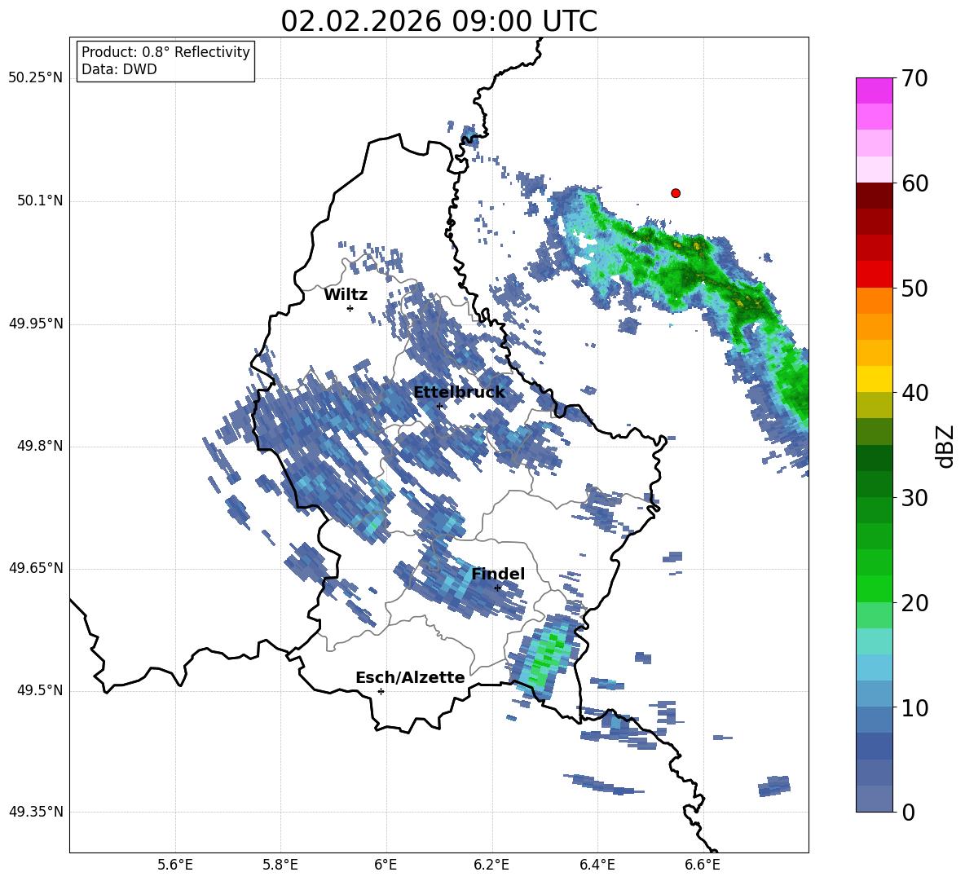Screen dimensions: 965x881
Task: Pick the bright green 20 dBZ swatch
Action: (x=874, y=588)
